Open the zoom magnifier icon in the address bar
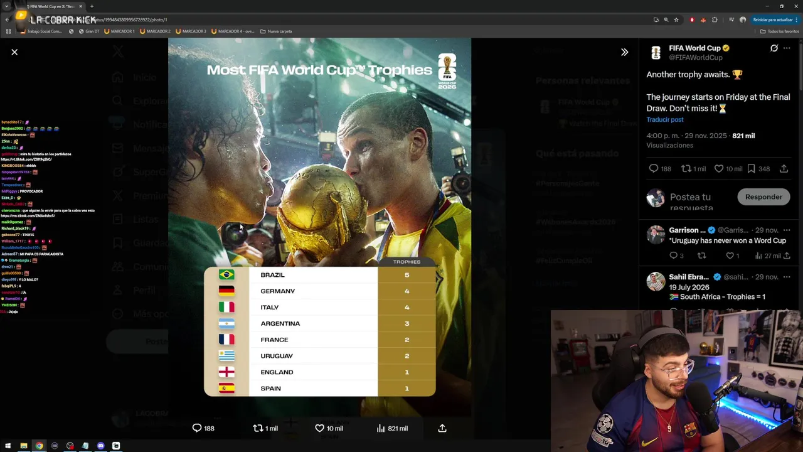 (666, 19)
